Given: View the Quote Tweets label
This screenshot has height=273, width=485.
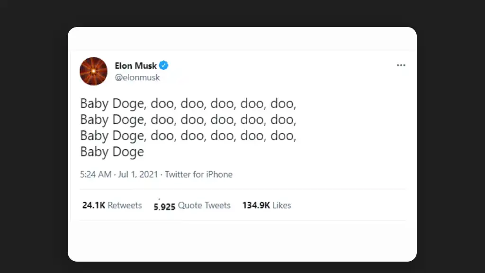Looking at the screenshot, I should [204, 205].
